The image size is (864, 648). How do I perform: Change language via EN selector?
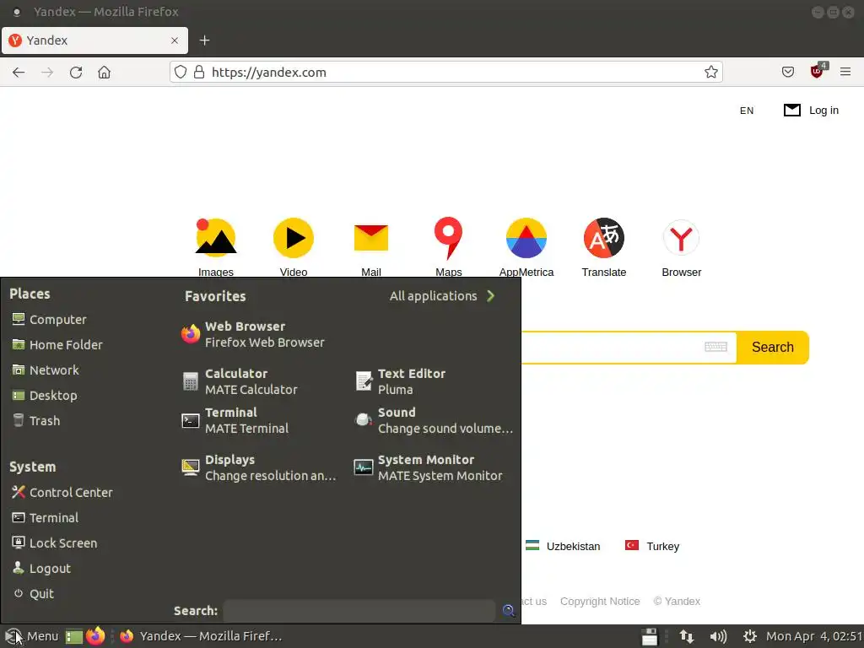747,111
